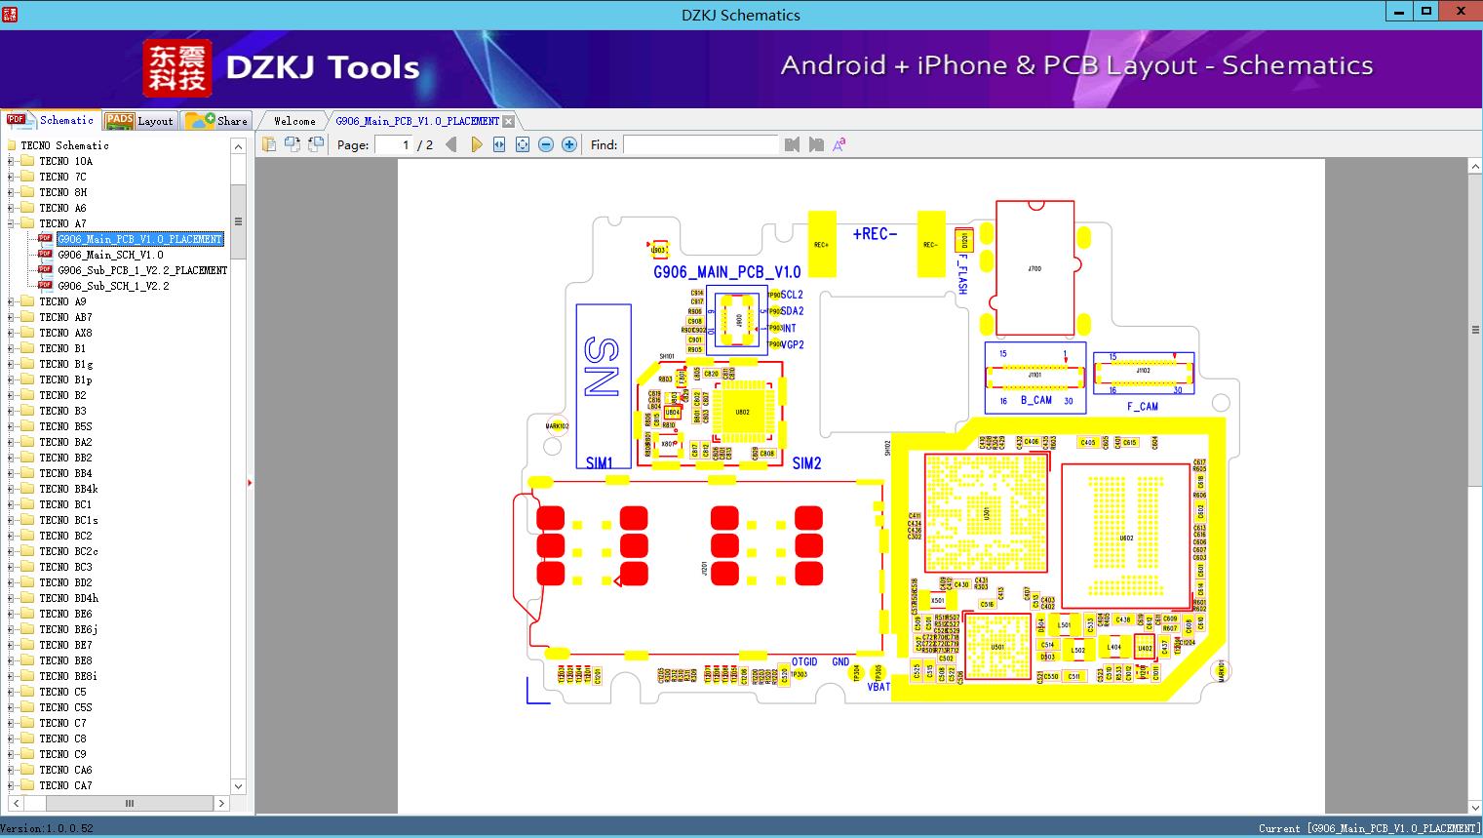
Task: Collapse the TECNO A7 folder
Action: (11, 223)
